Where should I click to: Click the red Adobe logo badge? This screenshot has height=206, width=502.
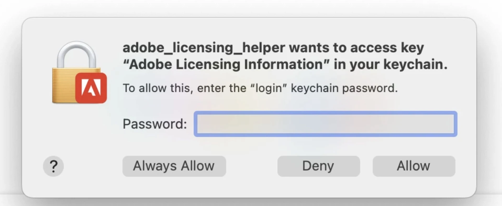coord(91,88)
